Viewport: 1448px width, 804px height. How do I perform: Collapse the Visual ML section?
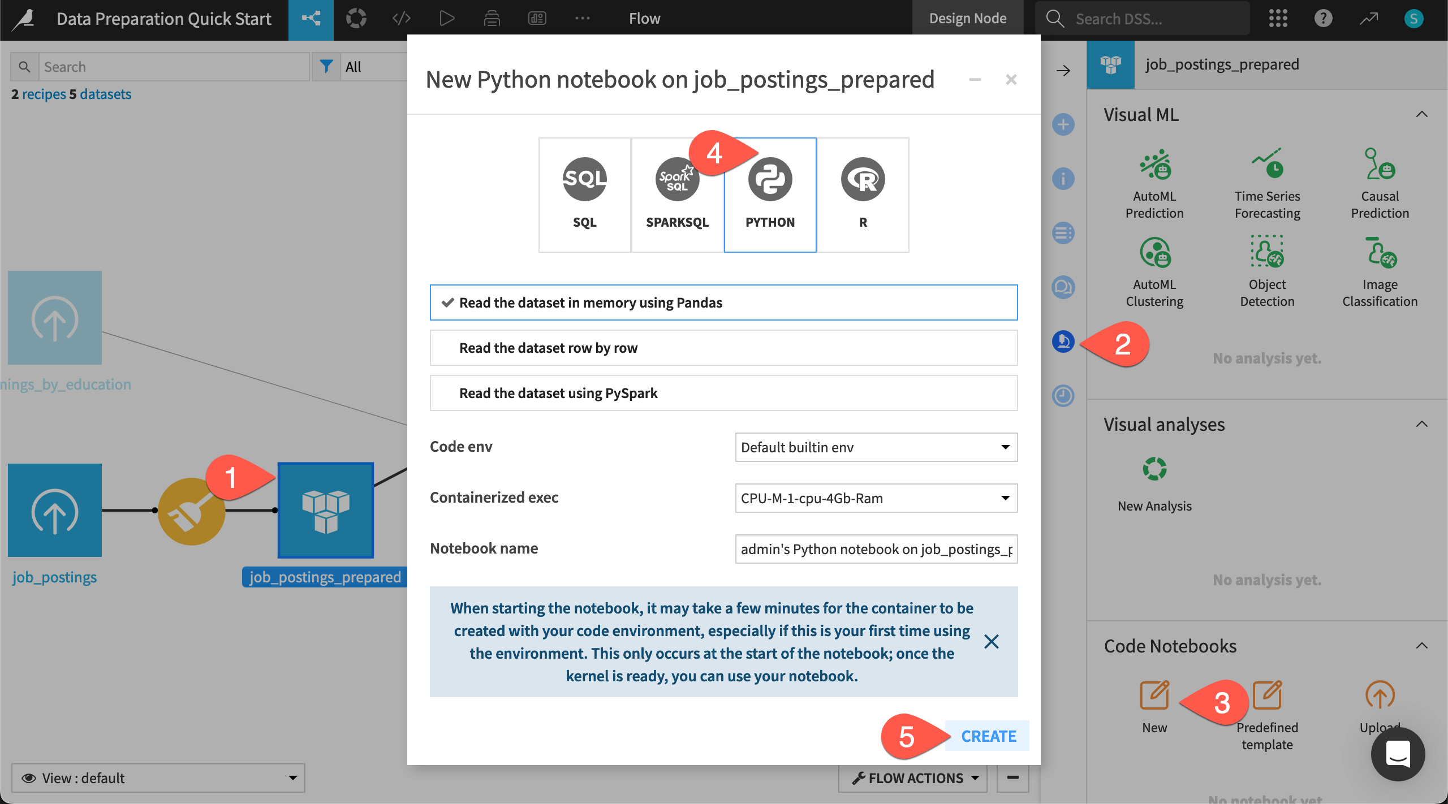(x=1421, y=114)
